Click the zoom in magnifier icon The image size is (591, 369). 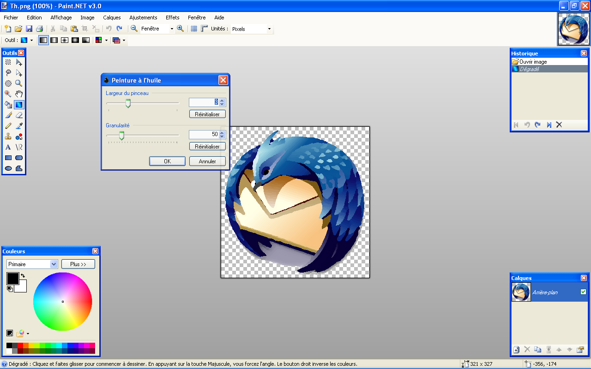click(x=180, y=29)
